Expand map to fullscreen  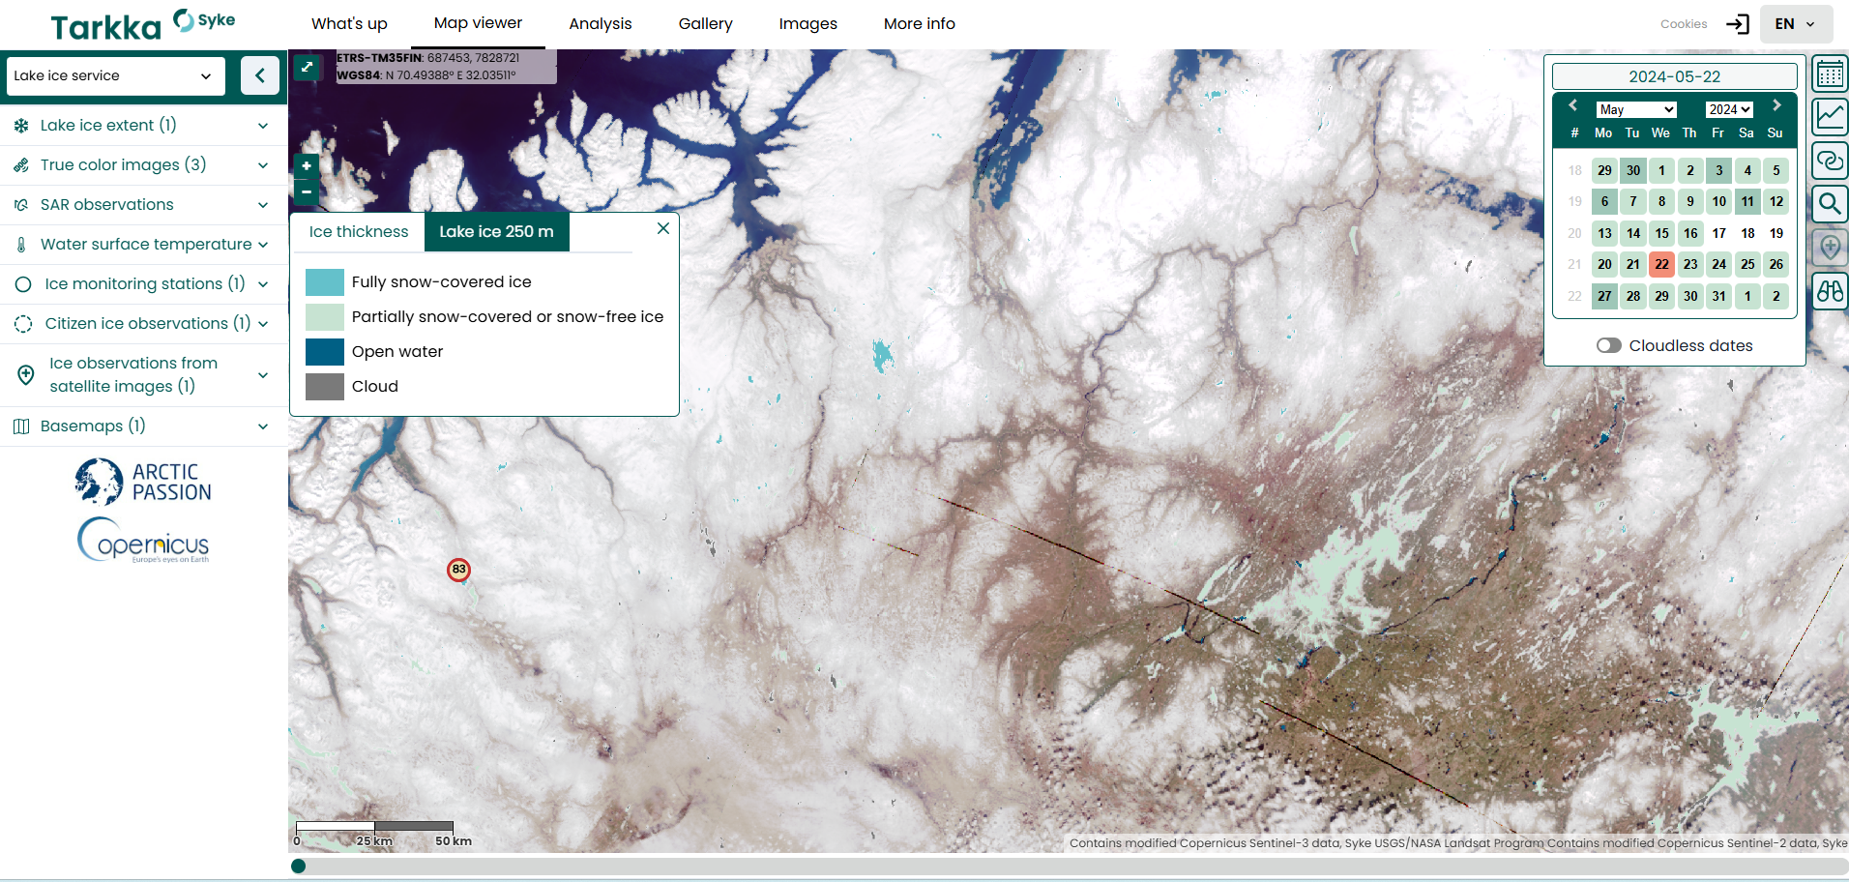[x=307, y=68]
